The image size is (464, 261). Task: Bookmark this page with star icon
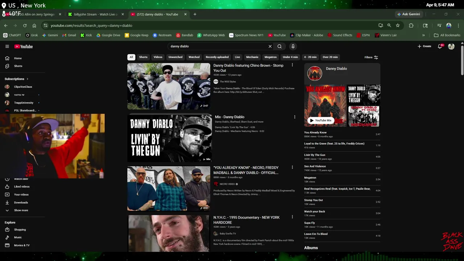(x=398, y=25)
